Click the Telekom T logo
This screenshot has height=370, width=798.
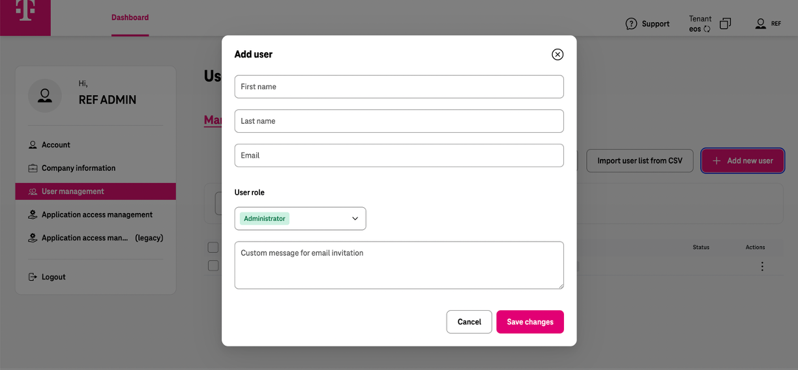(x=25, y=11)
